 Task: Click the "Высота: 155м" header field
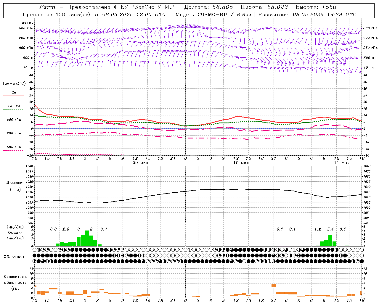point(316,7)
